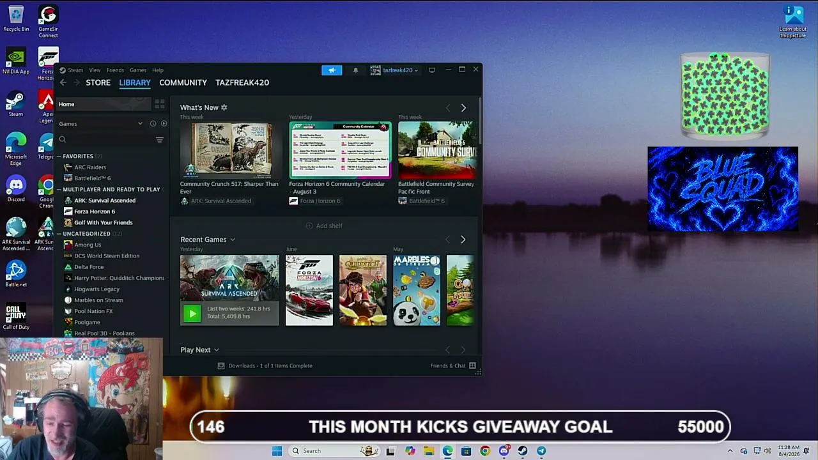Select the library Home button
Viewport: 818px width, 460px height.
(x=105, y=104)
